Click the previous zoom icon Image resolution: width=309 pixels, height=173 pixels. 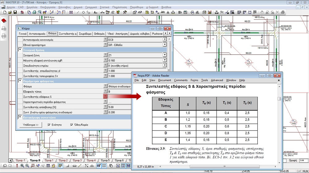tap(38, 166)
